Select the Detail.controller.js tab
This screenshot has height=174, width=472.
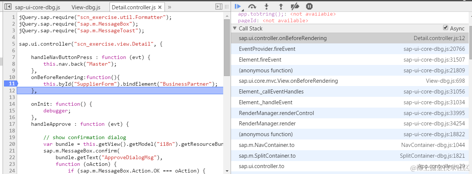(x=133, y=7)
